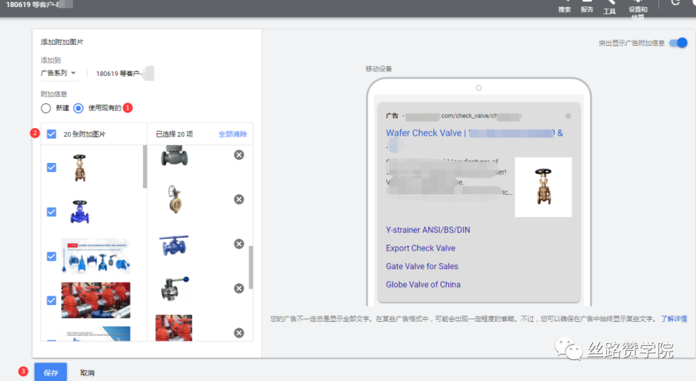Click the 保存 save button

pyautogui.click(x=51, y=373)
